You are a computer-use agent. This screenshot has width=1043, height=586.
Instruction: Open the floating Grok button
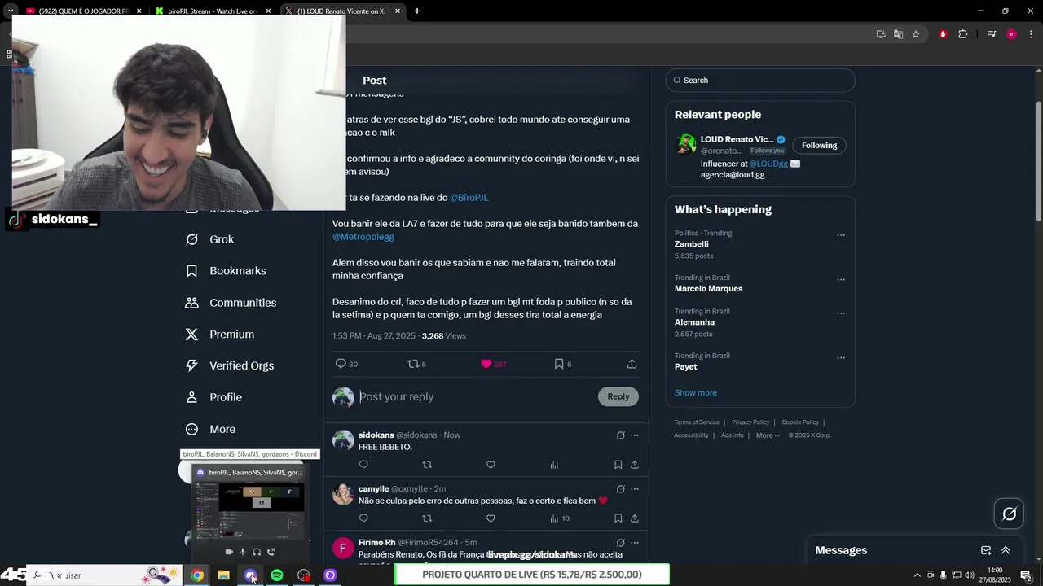1010,514
